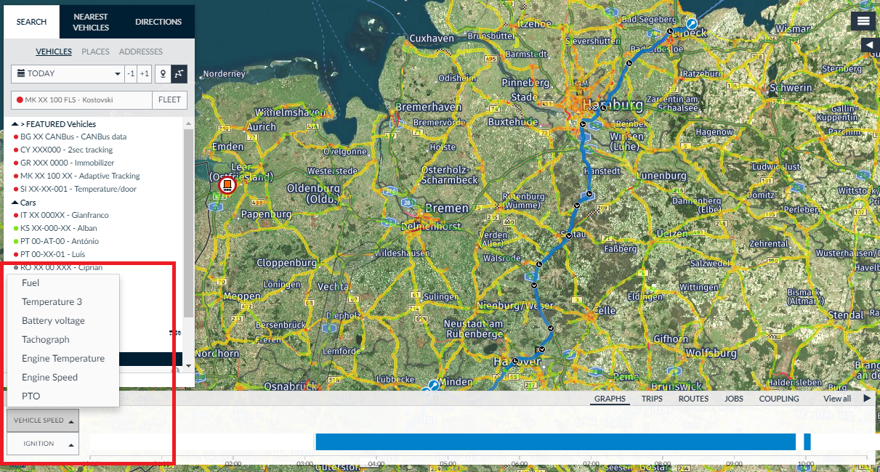Collapse the map sidebar using the left arrow icon

coord(869,45)
